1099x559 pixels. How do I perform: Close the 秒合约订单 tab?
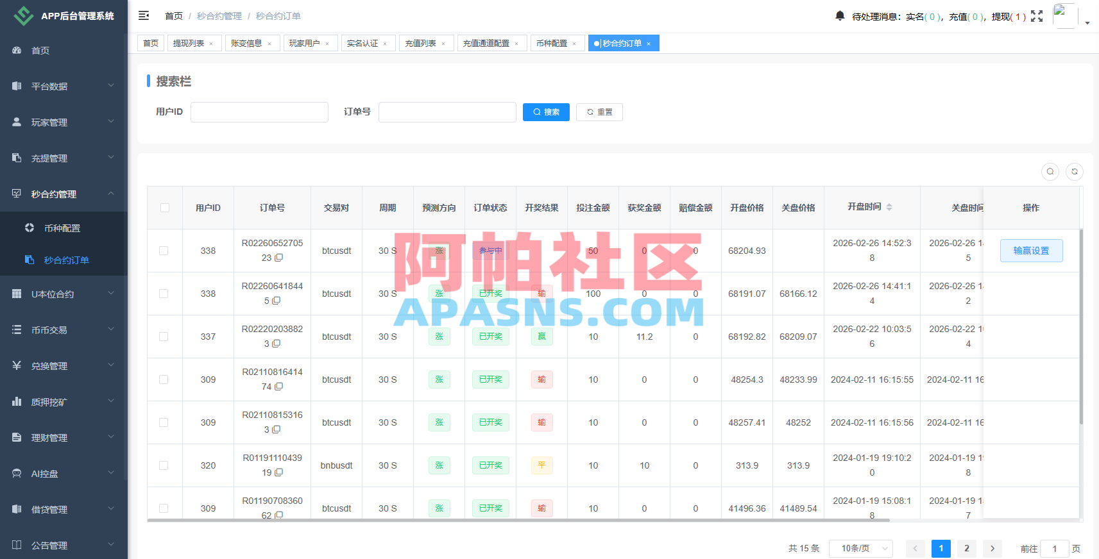[649, 44]
